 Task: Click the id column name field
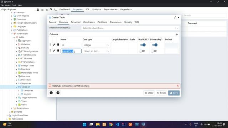71,45
